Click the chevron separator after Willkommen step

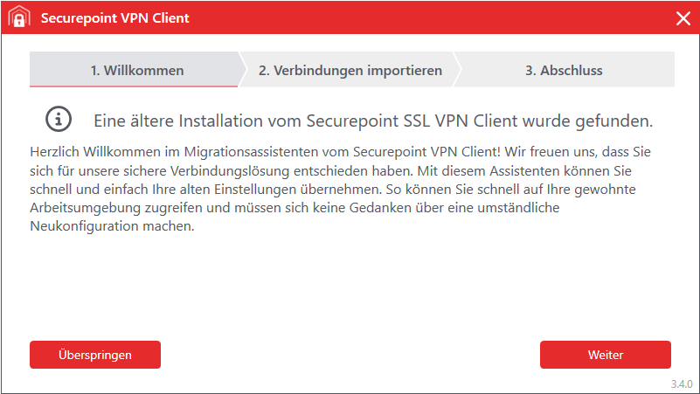click(243, 70)
